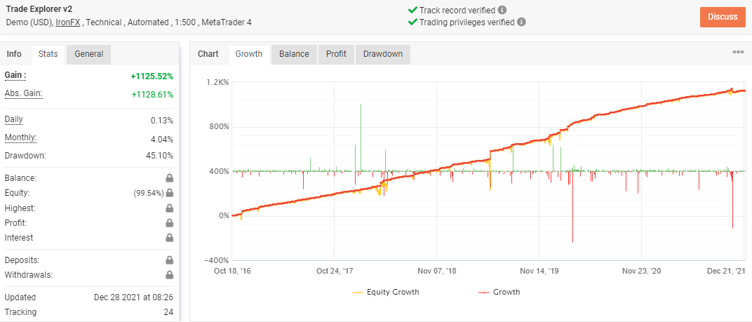The width and height of the screenshot is (752, 322).
Task: Click the Dec 21, '21 axis date
Action: click(726, 271)
